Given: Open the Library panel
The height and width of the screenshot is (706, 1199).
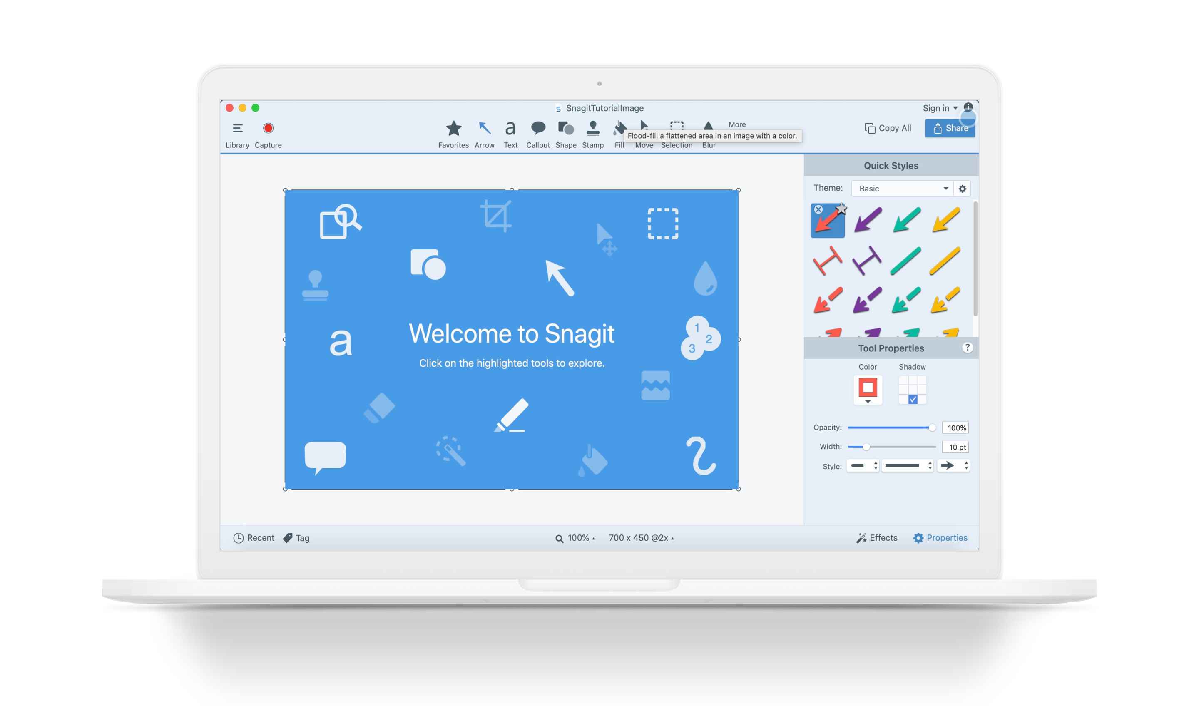Looking at the screenshot, I should point(239,134).
